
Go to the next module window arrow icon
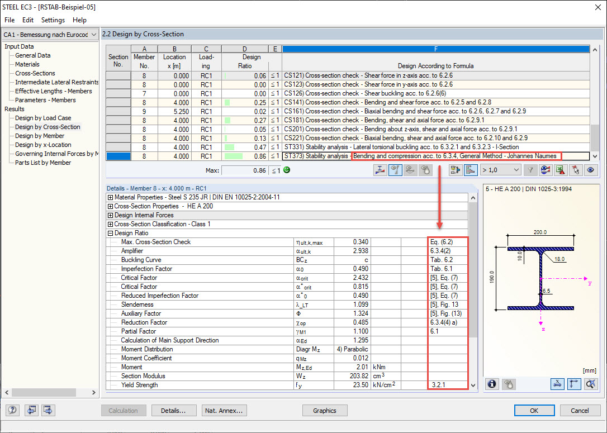tap(48, 410)
